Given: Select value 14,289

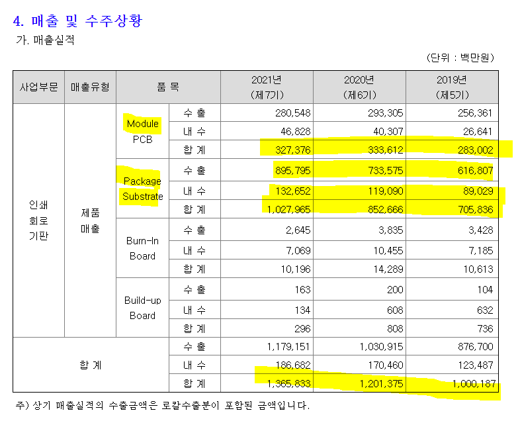Looking at the screenshot, I should 388,269.
